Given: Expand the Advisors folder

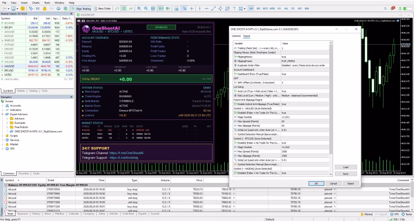Looking at the screenshot, I should pyautogui.click(x=7, y=119).
